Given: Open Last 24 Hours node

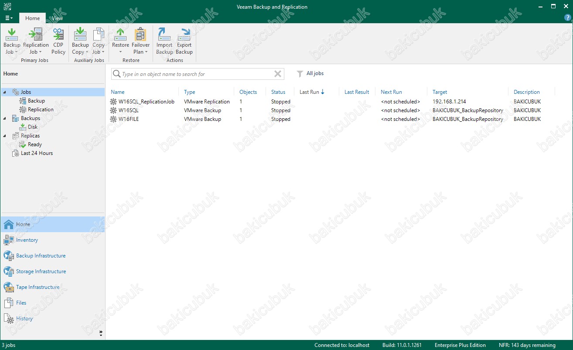Looking at the screenshot, I should (x=37, y=153).
